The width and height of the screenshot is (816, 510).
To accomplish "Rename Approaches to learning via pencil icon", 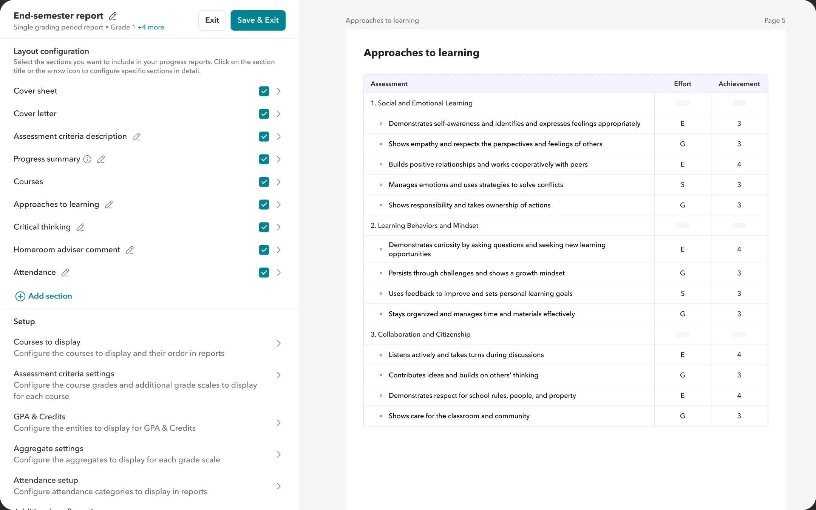I will [109, 204].
